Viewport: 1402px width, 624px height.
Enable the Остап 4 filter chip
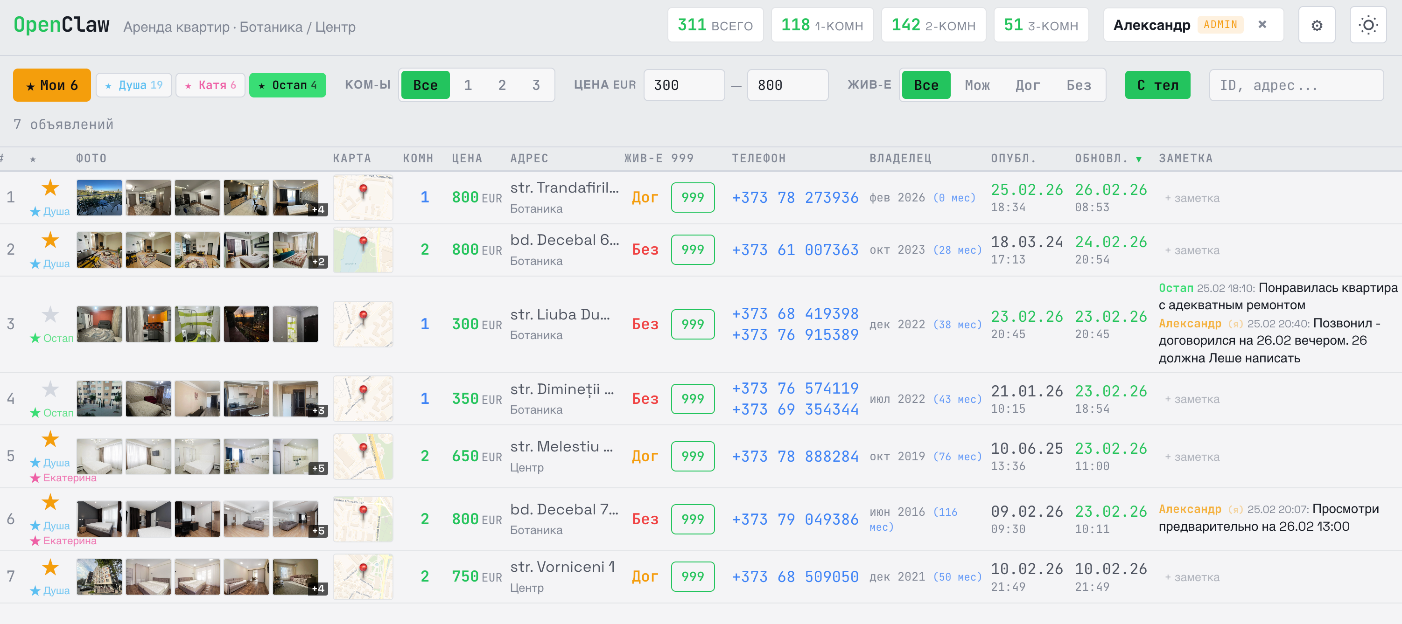[x=287, y=85]
